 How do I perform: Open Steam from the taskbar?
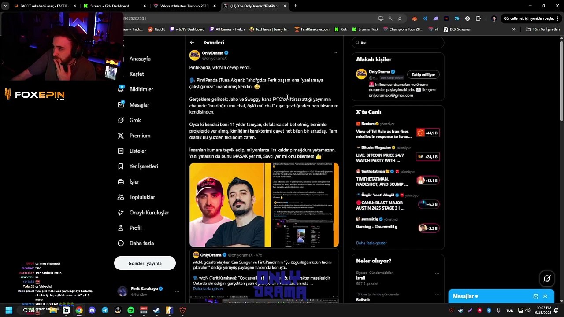click(156, 310)
